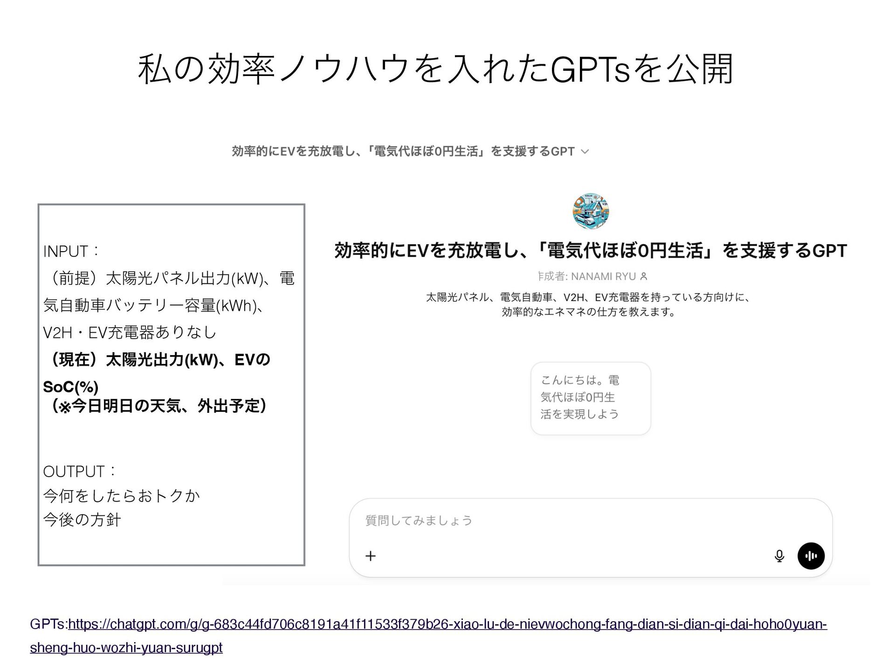Click the sheng-huo-wozhi-yuan-surugpt link line
The image size is (895, 671).
coord(126,648)
